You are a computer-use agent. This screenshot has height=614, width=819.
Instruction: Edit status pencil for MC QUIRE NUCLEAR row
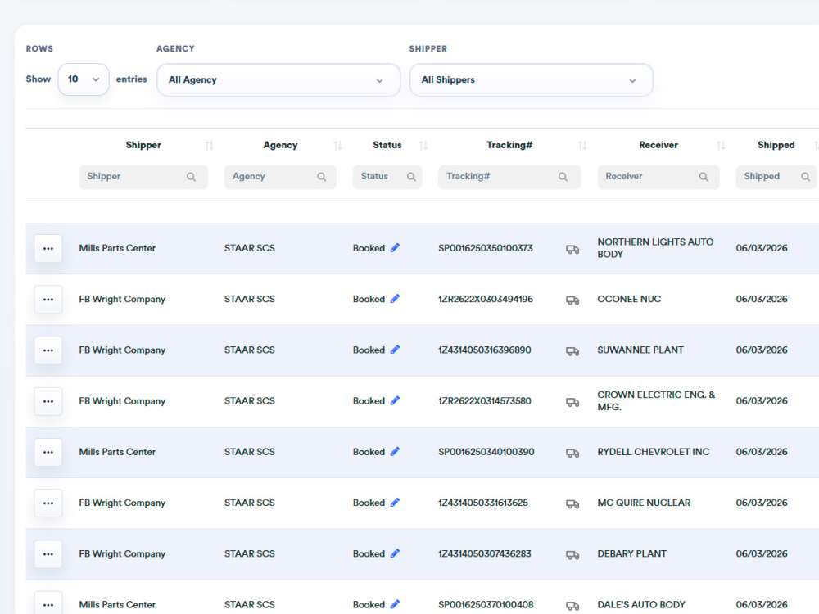pos(395,503)
